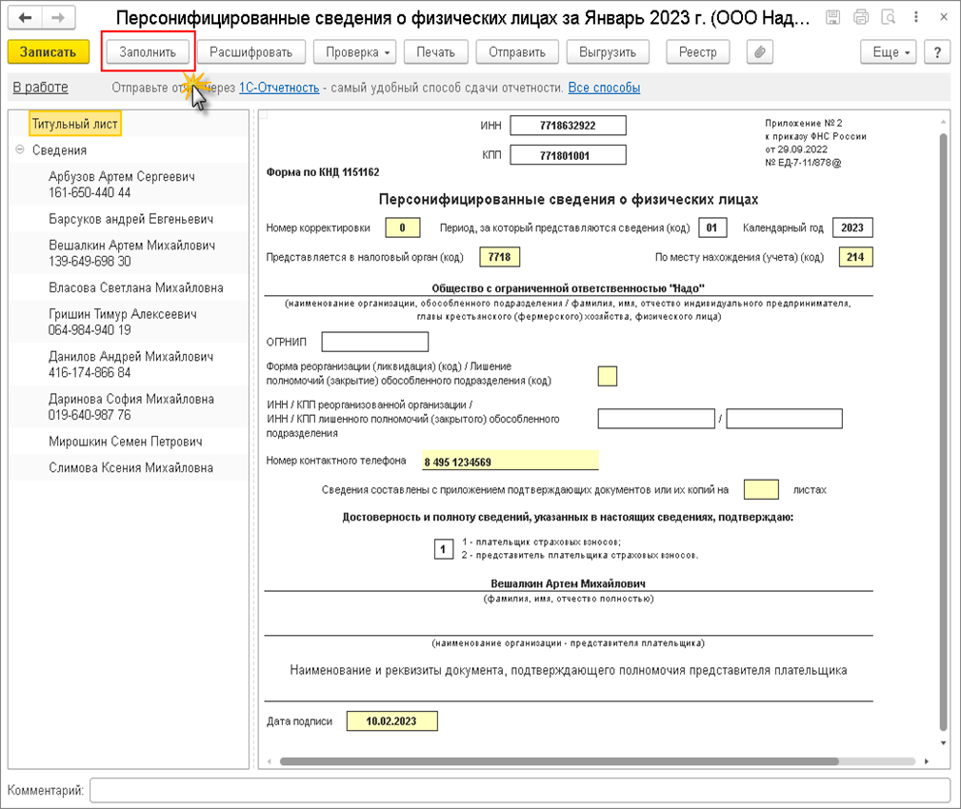Click the empty ОГРНИП field

click(375, 342)
